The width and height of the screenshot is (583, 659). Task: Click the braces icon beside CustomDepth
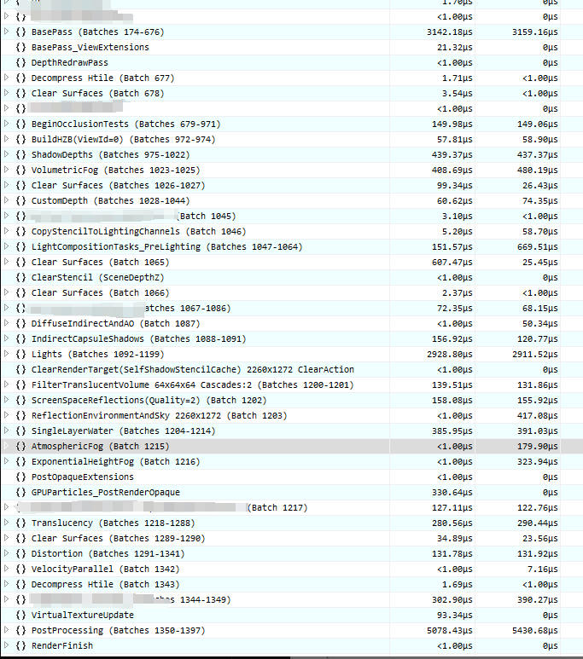pyautogui.click(x=21, y=200)
